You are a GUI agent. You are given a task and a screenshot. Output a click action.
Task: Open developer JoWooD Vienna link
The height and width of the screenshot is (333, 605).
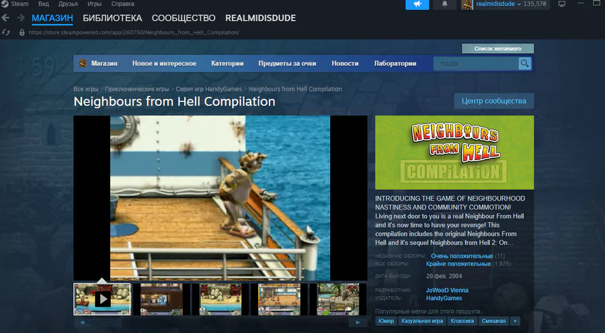coord(447,290)
